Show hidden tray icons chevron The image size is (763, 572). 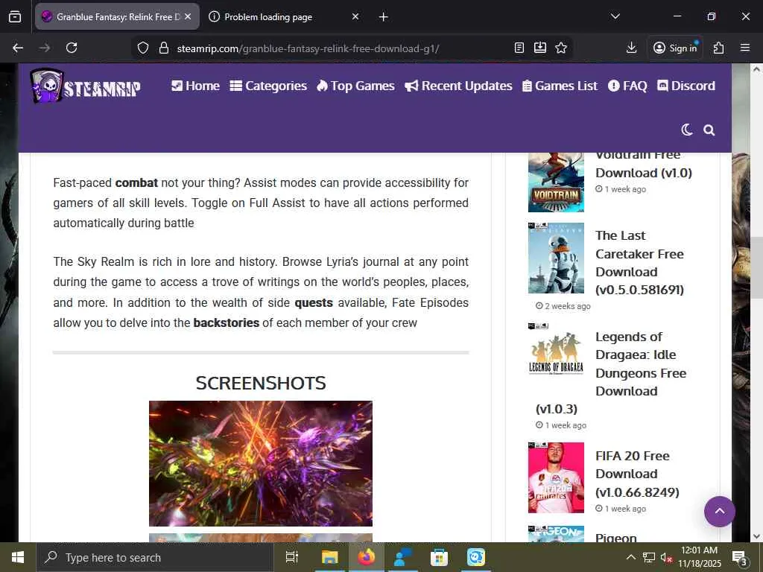[630, 557]
